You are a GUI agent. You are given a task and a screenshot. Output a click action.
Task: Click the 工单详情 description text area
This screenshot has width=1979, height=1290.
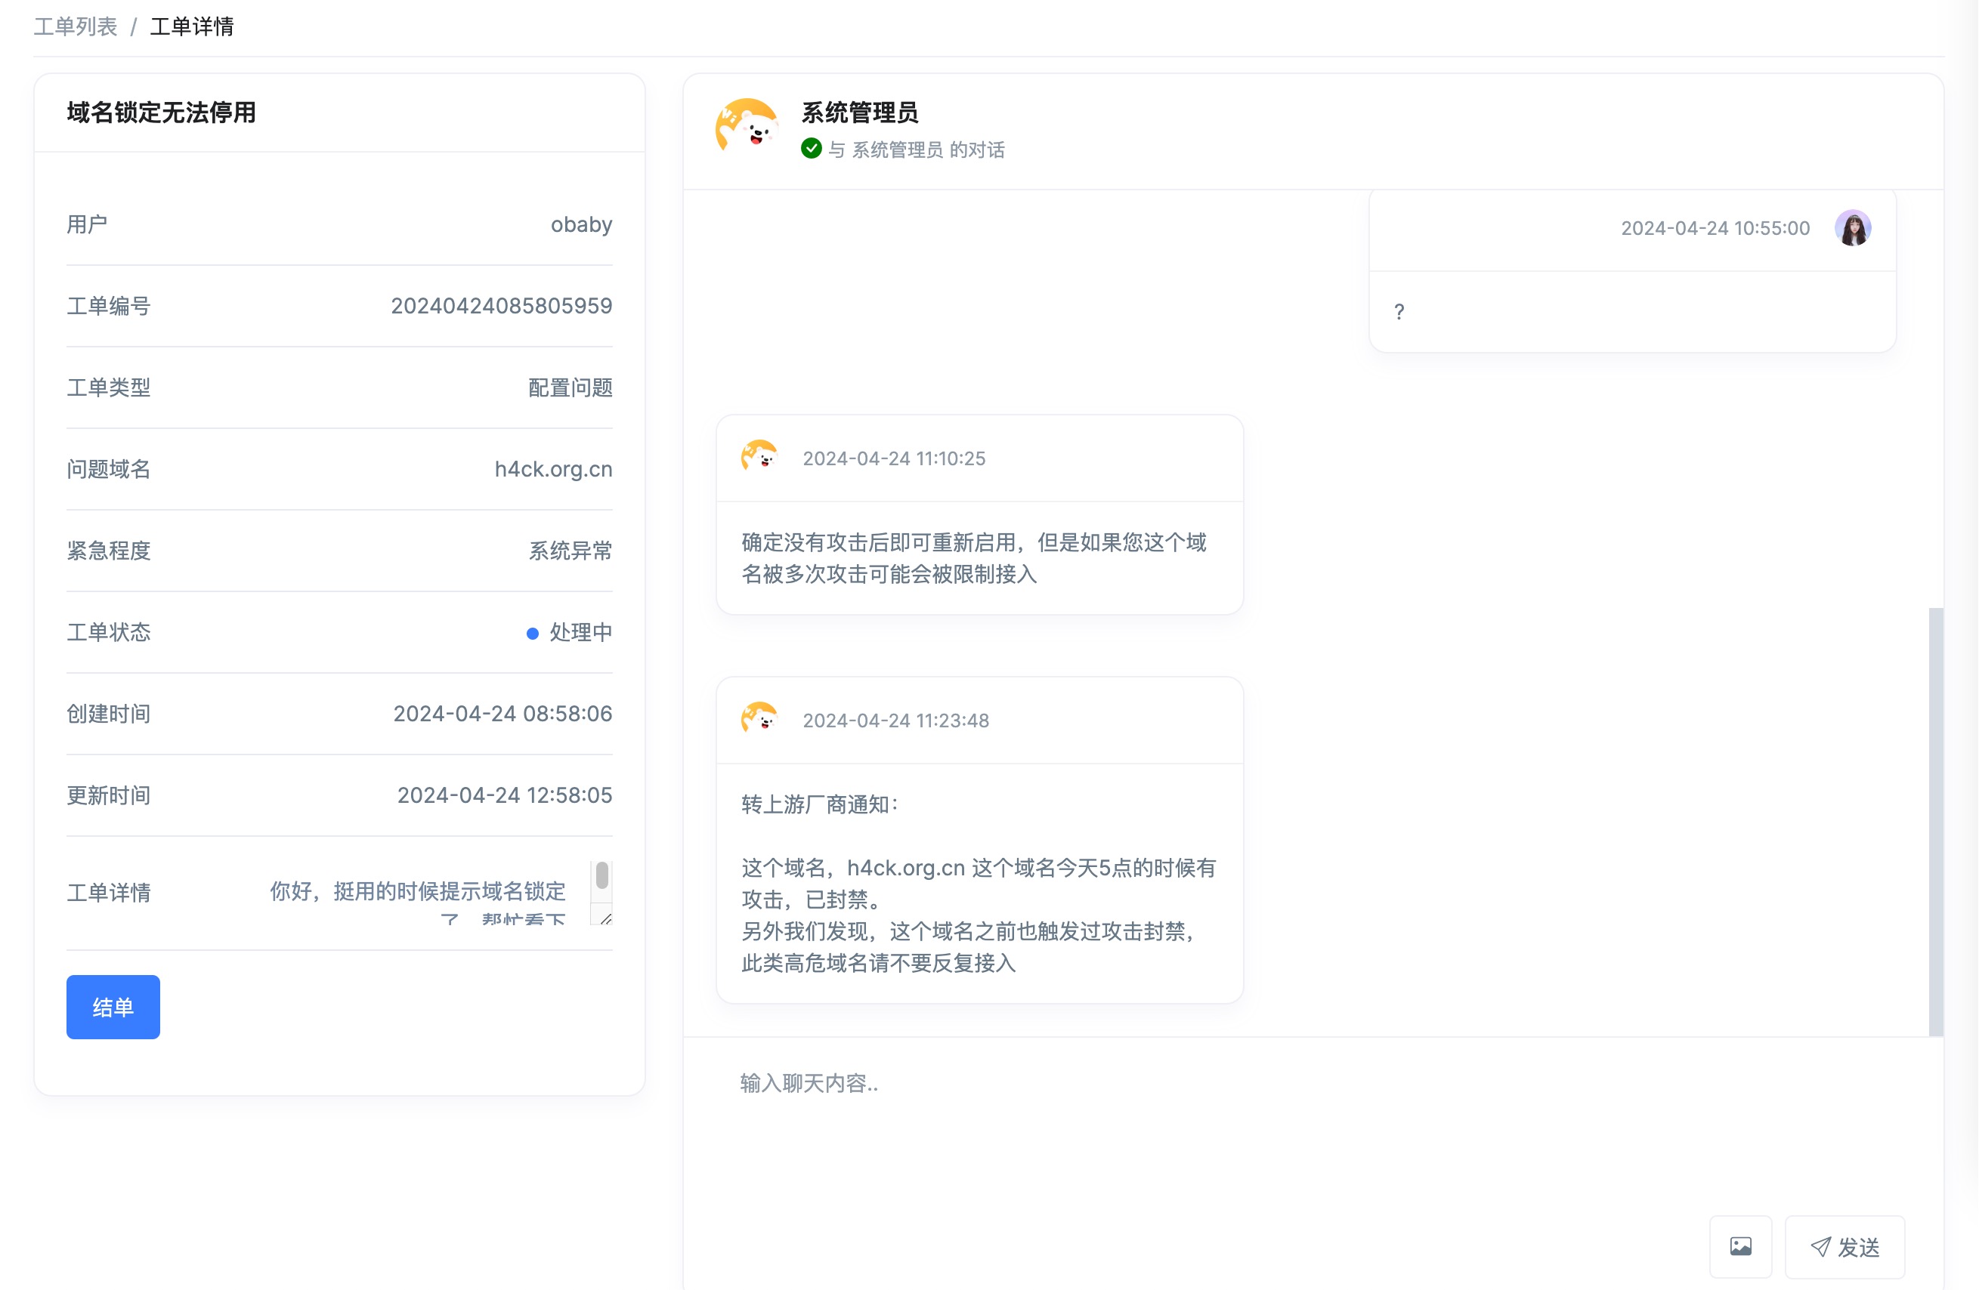[417, 893]
